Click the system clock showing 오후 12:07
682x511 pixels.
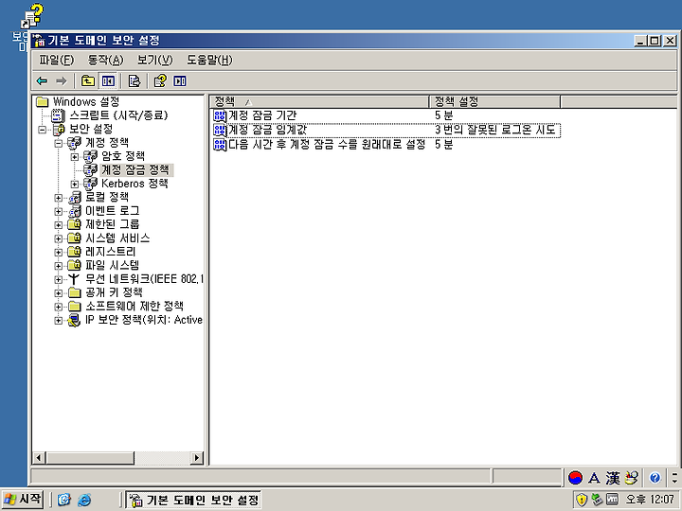point(650,500)
